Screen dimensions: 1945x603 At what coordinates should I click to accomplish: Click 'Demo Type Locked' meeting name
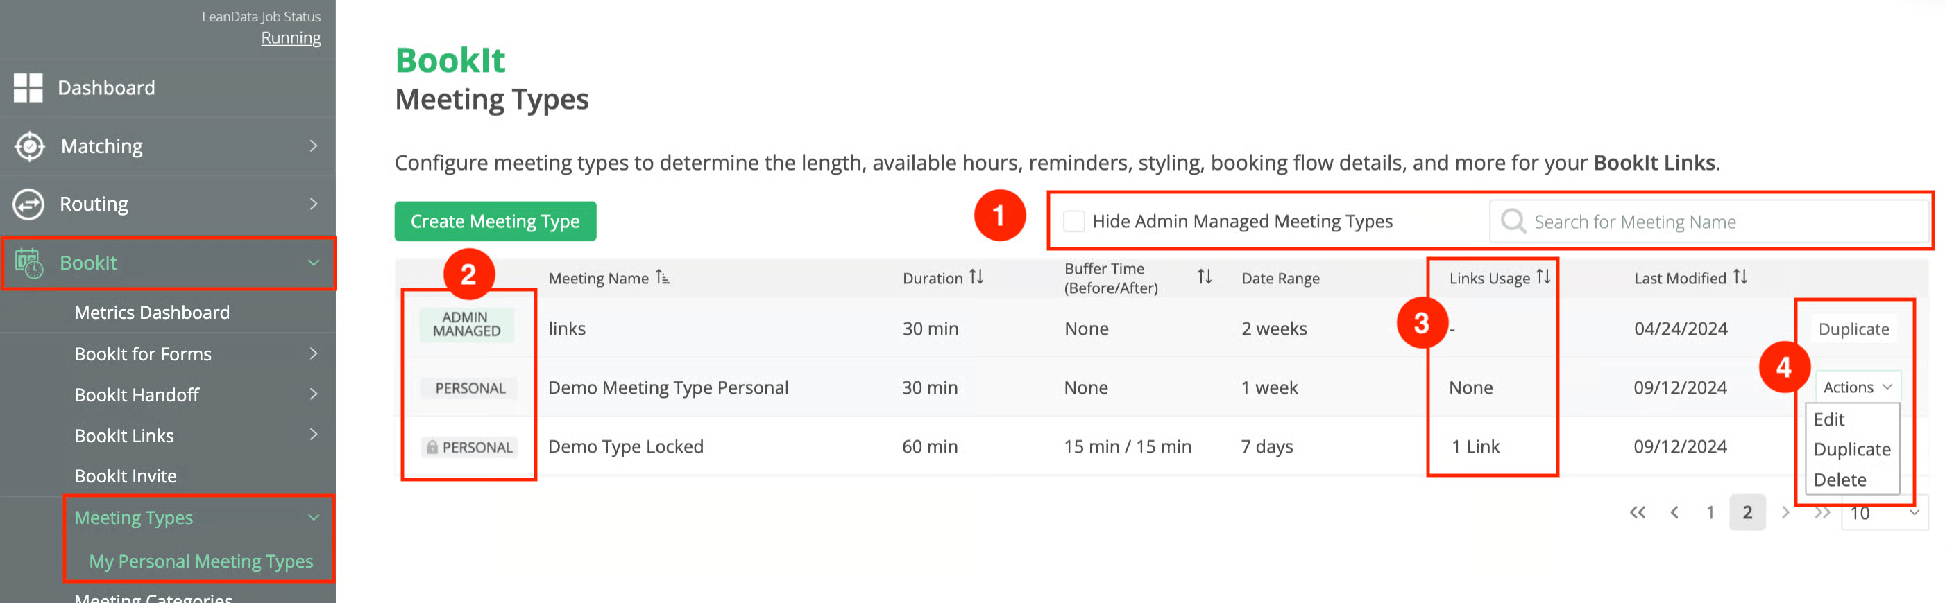pyautogui.click(x=626, y=447)
